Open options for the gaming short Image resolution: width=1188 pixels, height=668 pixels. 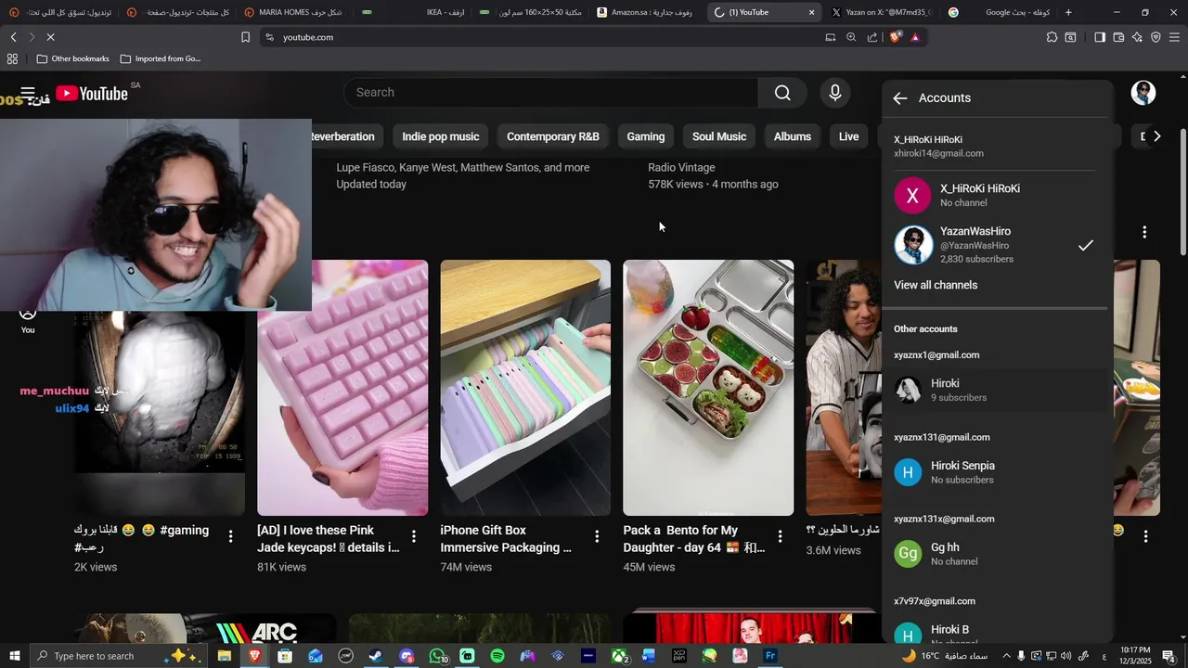tap(231, 536)
